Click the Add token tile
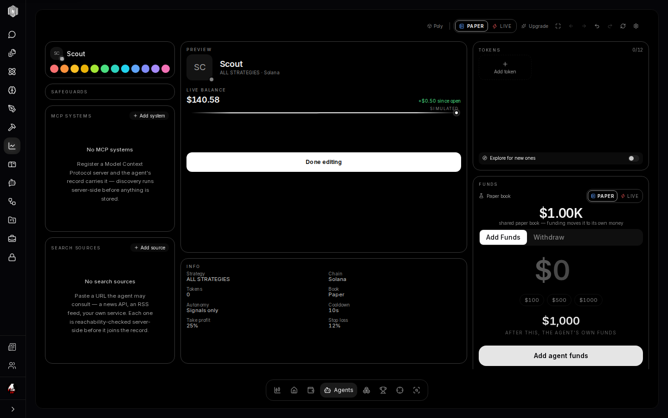 [505, 67]
